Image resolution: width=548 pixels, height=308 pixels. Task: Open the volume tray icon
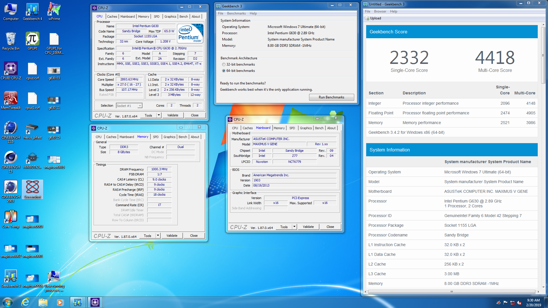pyautogui.click(x=519, y=303)
